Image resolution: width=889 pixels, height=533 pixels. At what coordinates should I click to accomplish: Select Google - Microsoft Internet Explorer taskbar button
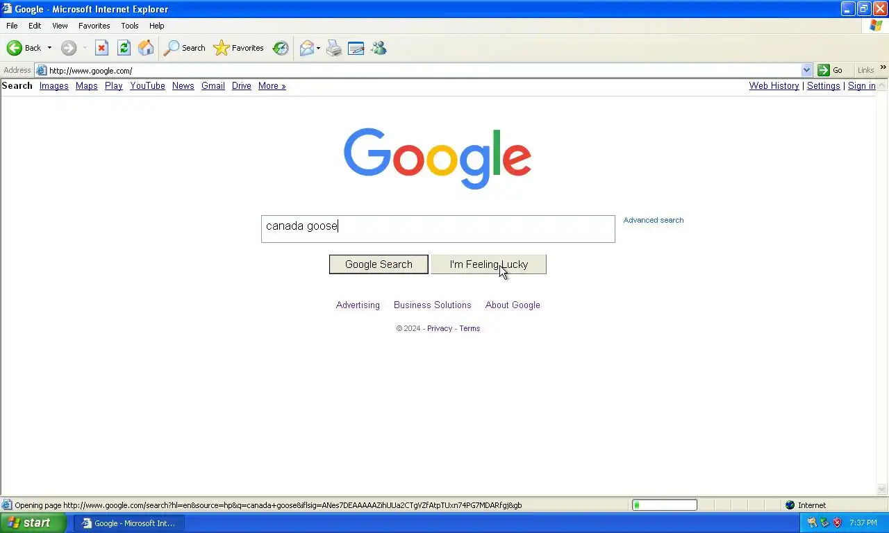[129, 523]
